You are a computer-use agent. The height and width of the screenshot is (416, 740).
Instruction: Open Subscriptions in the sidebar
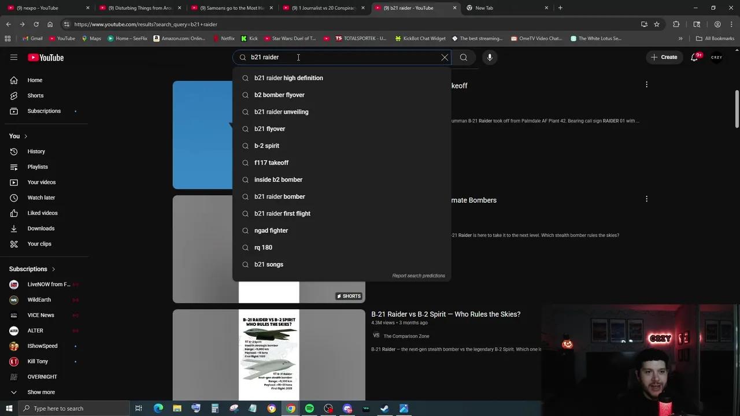(x=44, y=111)
